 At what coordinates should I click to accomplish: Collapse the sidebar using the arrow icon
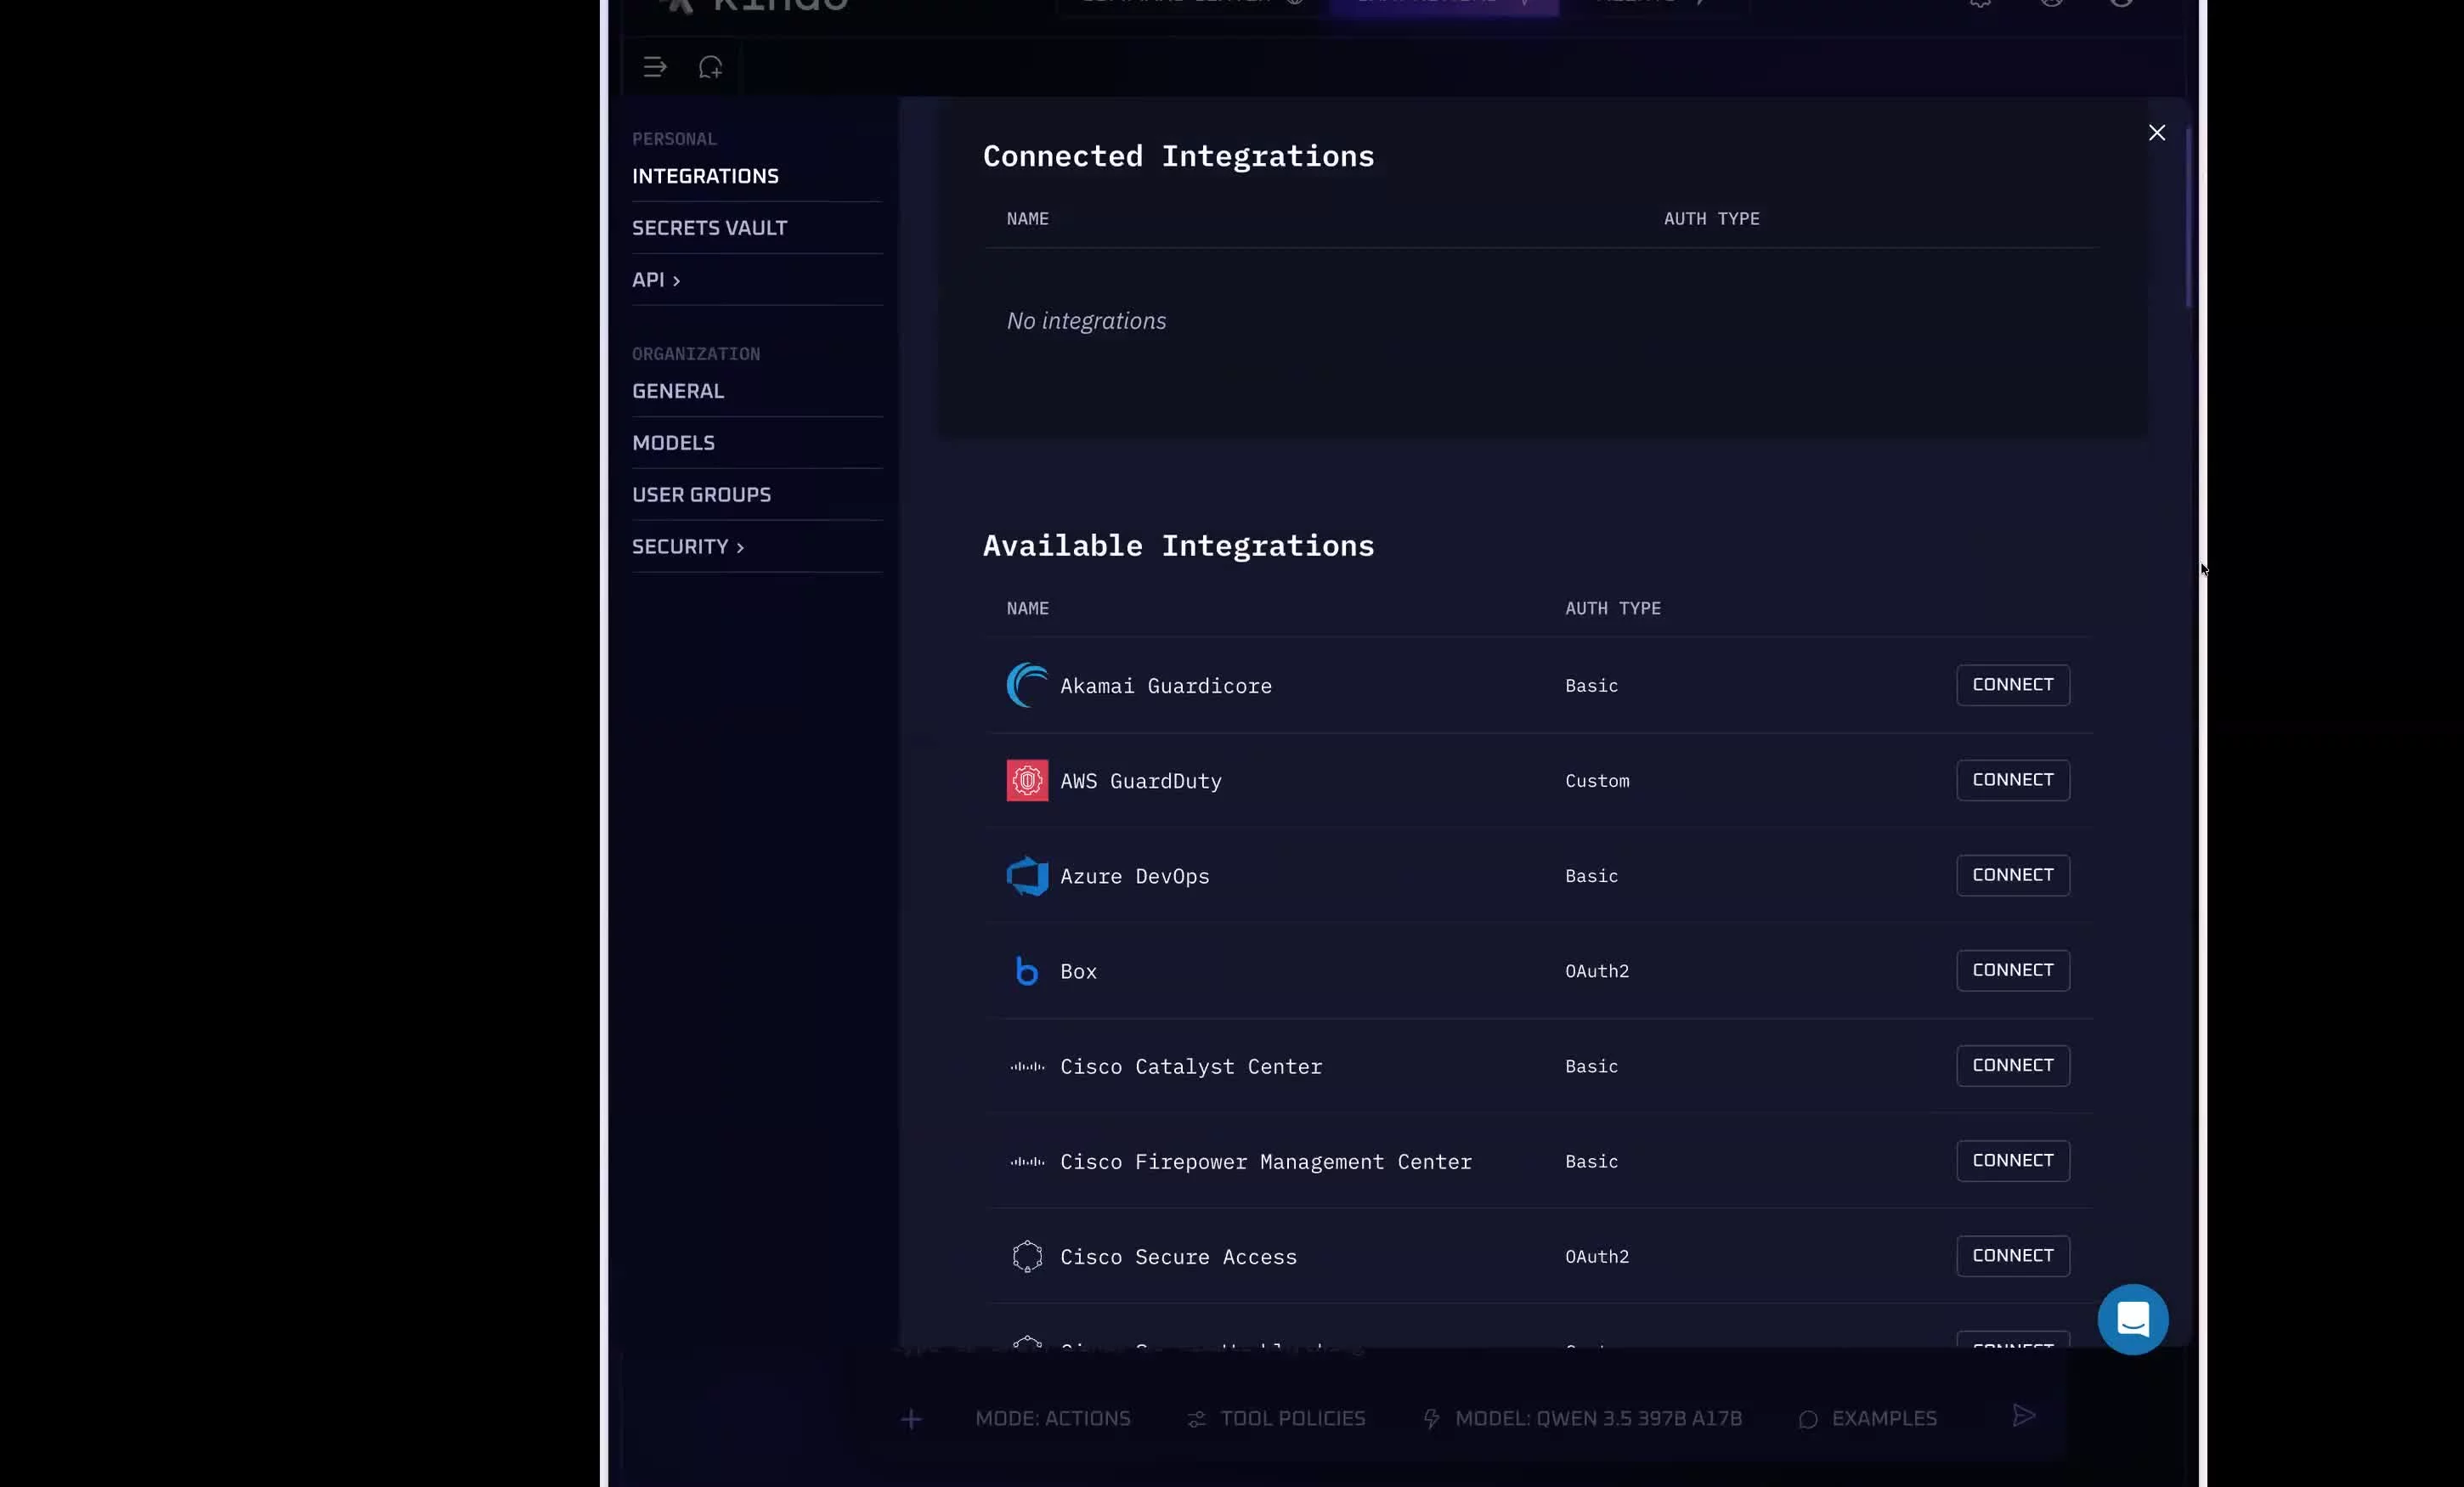[655, 67]
